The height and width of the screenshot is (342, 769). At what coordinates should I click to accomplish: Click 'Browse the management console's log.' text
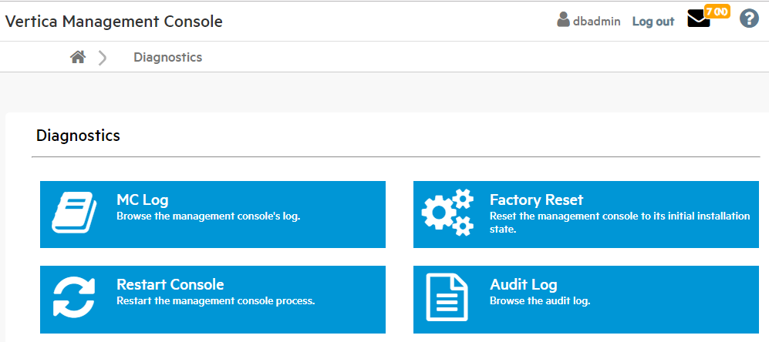208,216
